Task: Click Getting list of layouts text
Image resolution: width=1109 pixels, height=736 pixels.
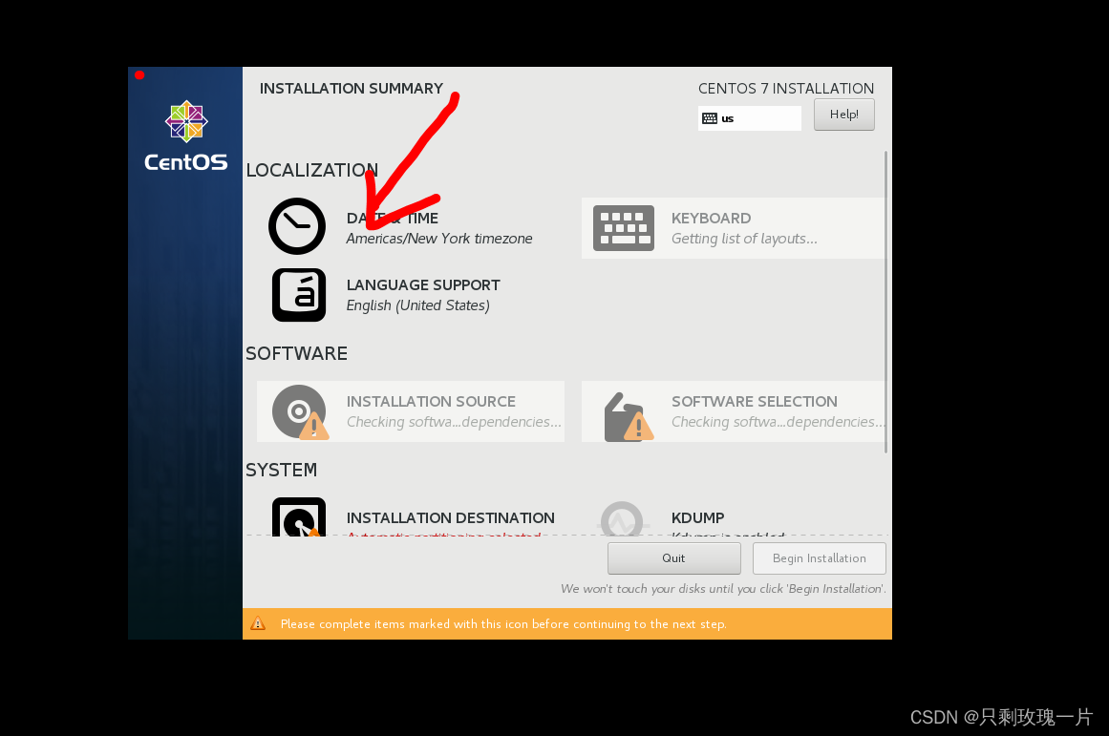Action: pos(744,239)
